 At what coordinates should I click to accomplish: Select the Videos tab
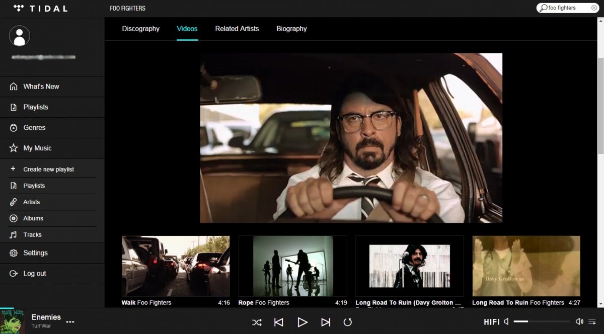click(x=187, y=29)
